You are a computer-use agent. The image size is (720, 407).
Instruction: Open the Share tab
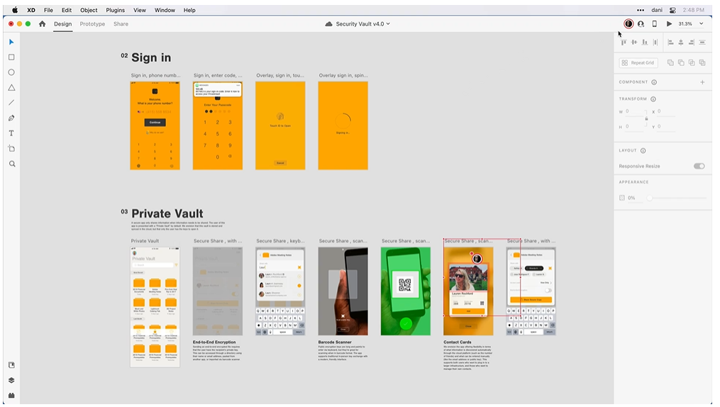click(x=121, y=24)
